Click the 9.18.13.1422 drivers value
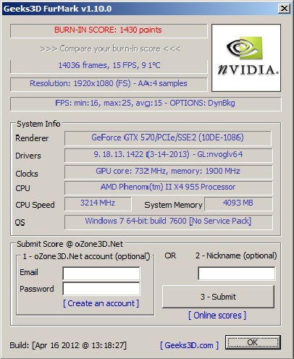Image resolution: width=294 pixels, height=359 pixels. coord(168,154)
